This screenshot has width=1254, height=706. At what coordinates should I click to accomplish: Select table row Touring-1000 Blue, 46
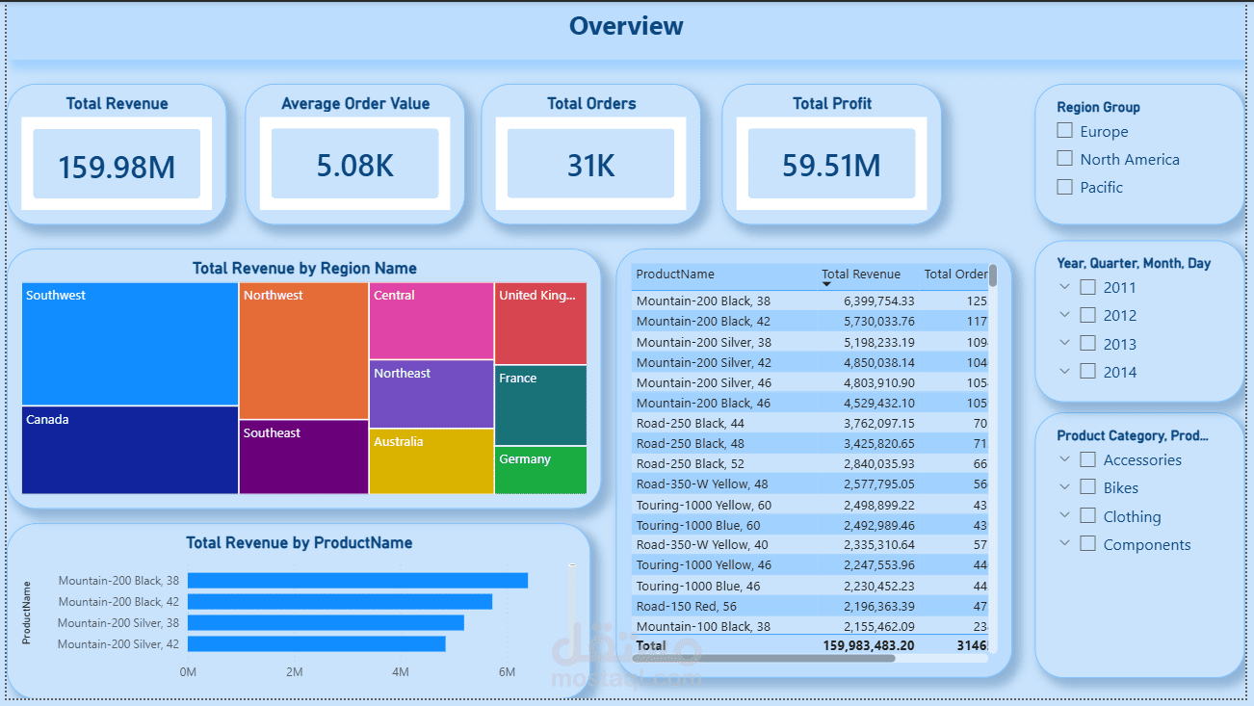810,586
